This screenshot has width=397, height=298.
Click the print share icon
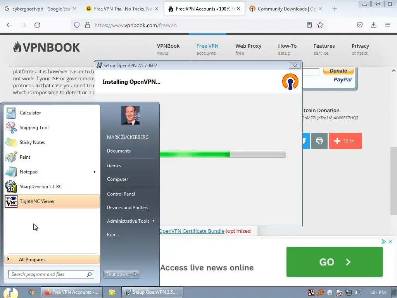pos(319,140)
